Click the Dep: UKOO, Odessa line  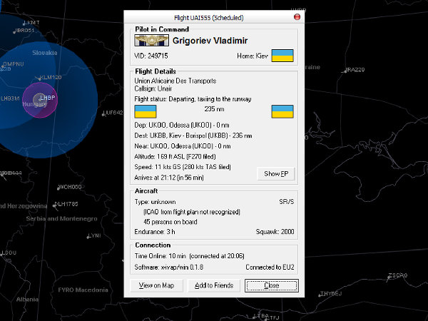[x=182, y=125]
